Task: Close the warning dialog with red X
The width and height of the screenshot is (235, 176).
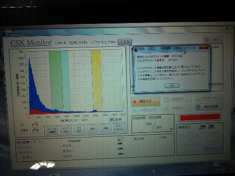Action: click(x=204, y=47)
